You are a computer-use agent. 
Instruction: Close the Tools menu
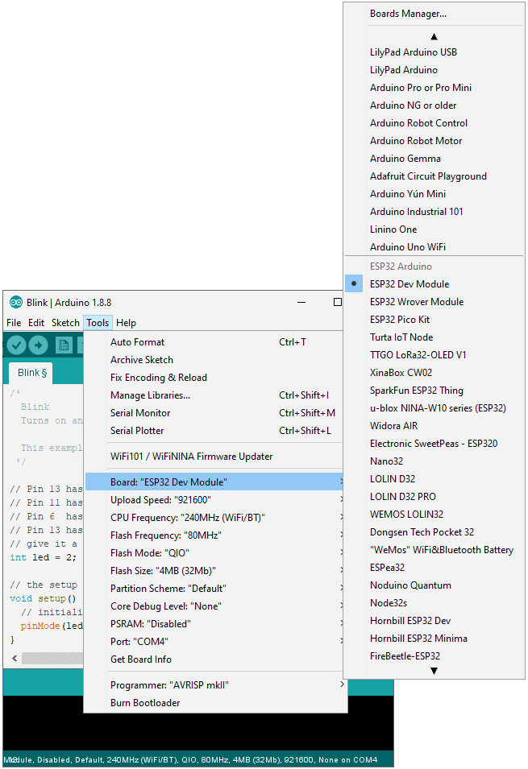[x=98, y=323]
